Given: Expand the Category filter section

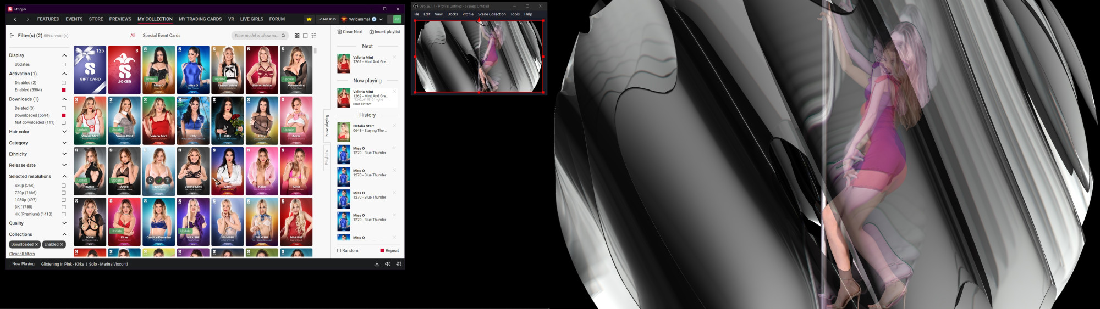Looking at the screenshot, I should coord(64,143).
